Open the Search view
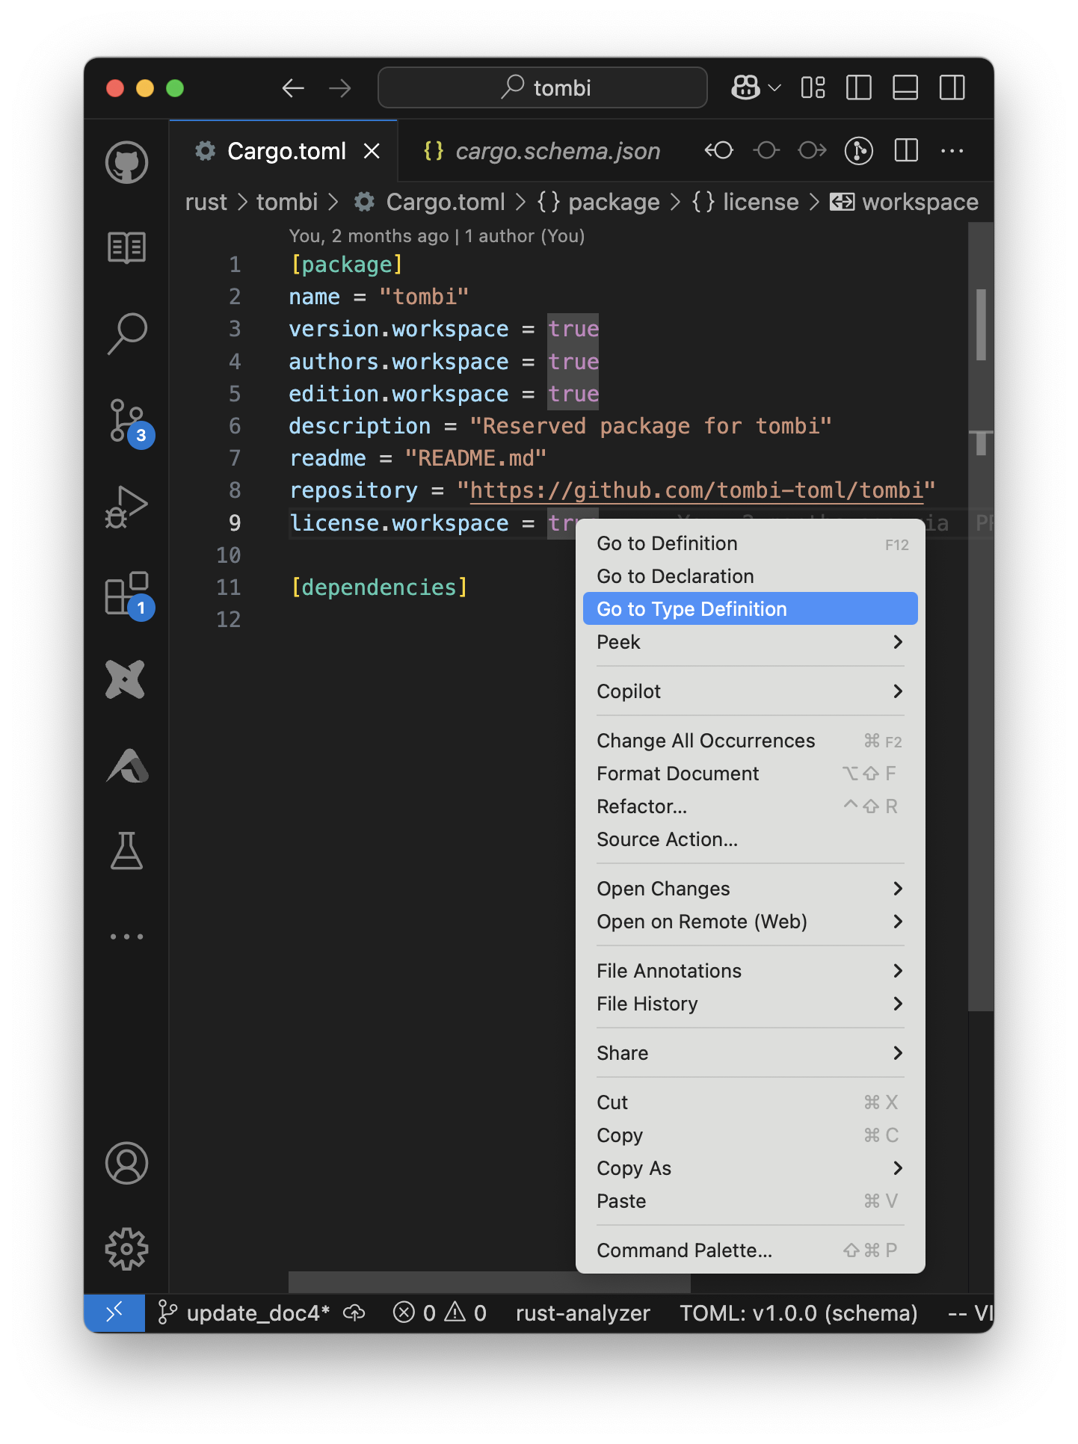Image resolution: width=1078 pixels, height=1444 pixels. point(126,333)
